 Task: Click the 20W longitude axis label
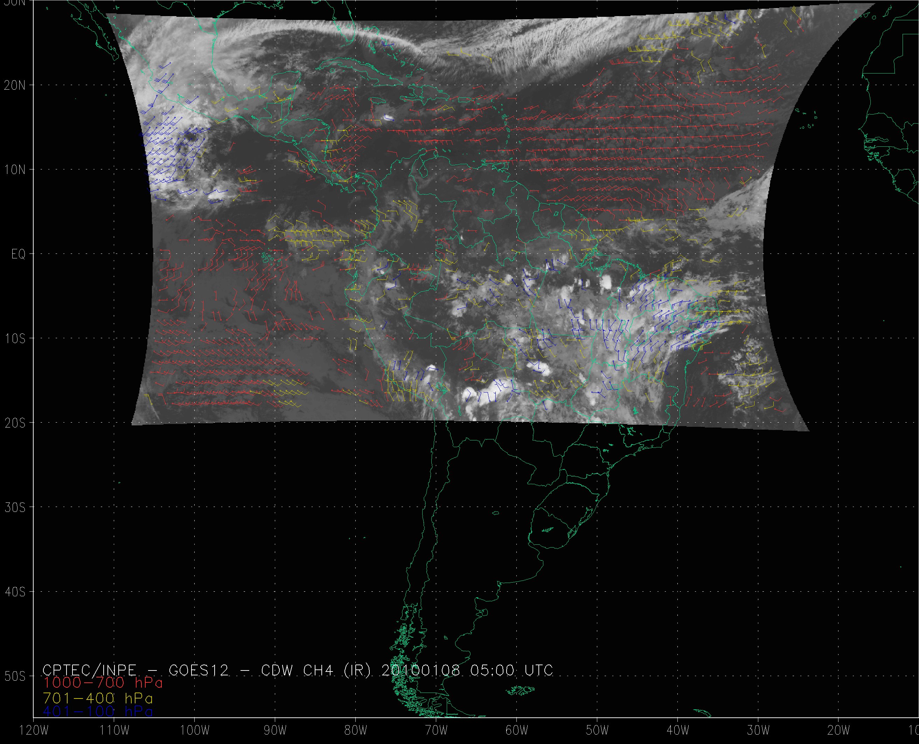[x=839, y=730]
